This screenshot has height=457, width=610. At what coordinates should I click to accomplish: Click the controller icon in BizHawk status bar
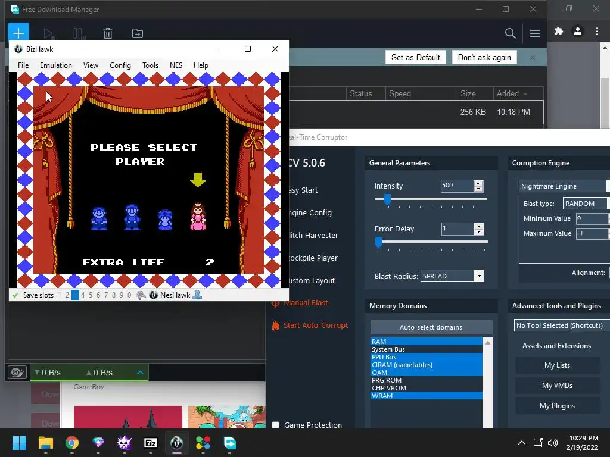141,295
